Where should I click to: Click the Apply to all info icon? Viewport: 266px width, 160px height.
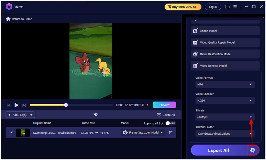pos(161,123)
